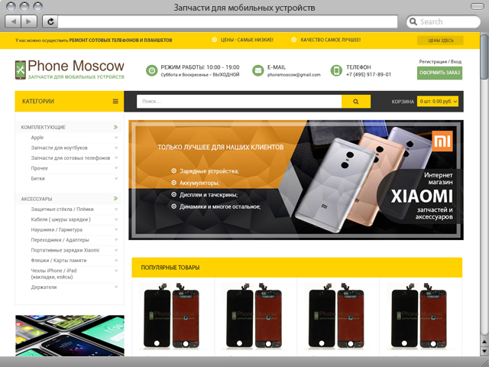The width and height of the screenshot is (489, 367).
Task: Open Флешки / Карты памяти category
Action: click(x=59, y=260)
